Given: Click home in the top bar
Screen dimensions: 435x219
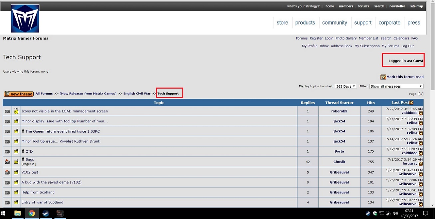Looking at the screenshot, I should [329, 6].
